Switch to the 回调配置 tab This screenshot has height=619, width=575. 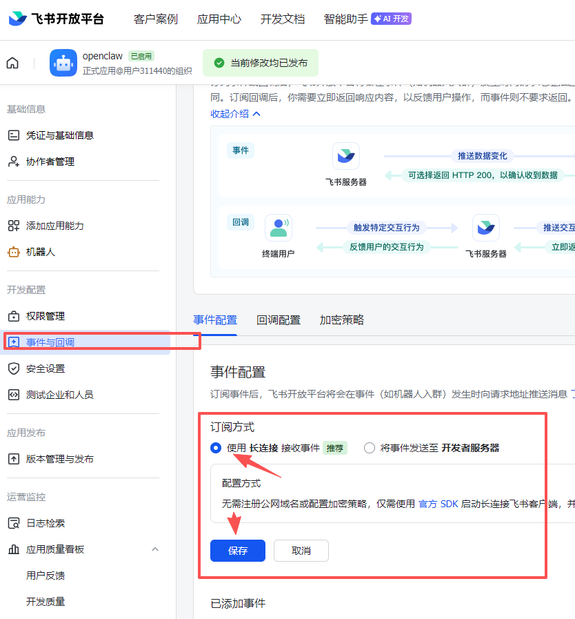point(279,320)
